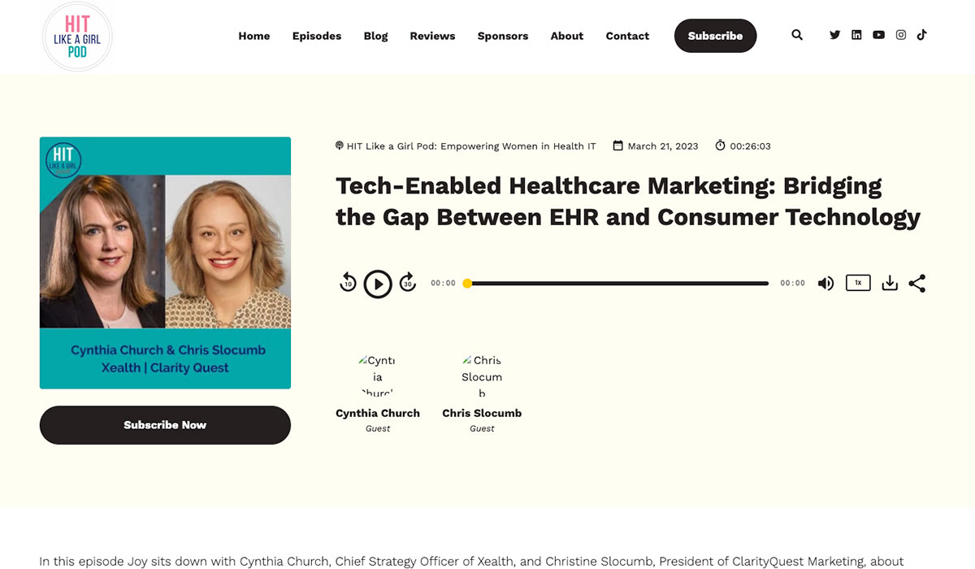Open the Episodes menu item
The height and width of the screenshot is (569, 975).
317,36
